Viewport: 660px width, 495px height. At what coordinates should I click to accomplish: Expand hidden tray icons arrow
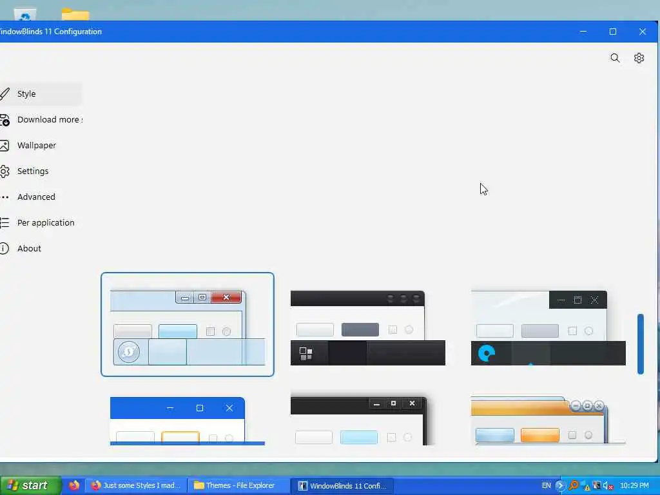(560, 486)
